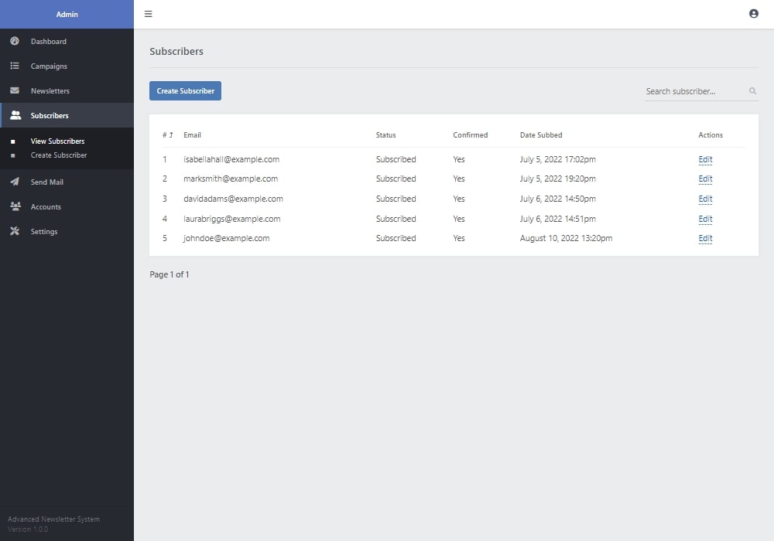The image size is (774, 541).
Task: Click the Send Mail paper plane icon
Action: (15, 182)
